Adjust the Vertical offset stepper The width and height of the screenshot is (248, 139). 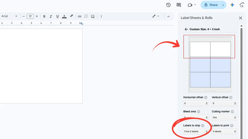pyautogui.click(x=235, y=103)
